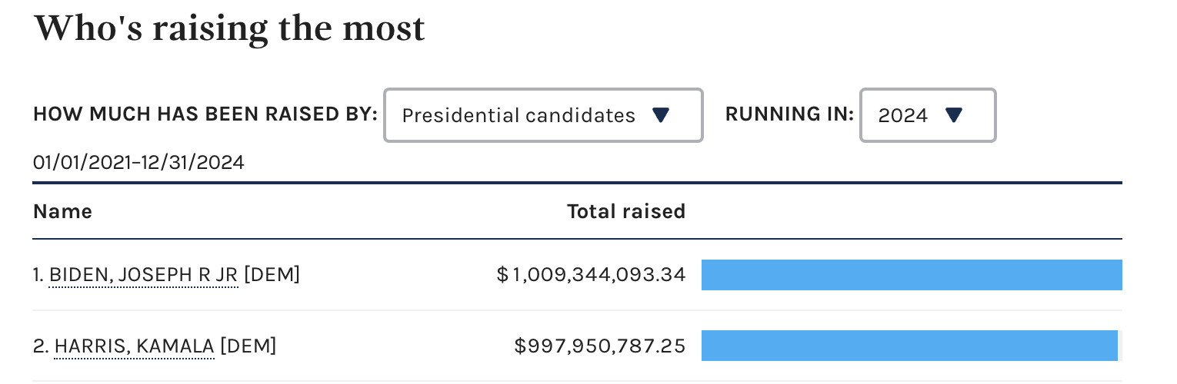
Task: Click the Who's raising the most heading
Action: 228,28
